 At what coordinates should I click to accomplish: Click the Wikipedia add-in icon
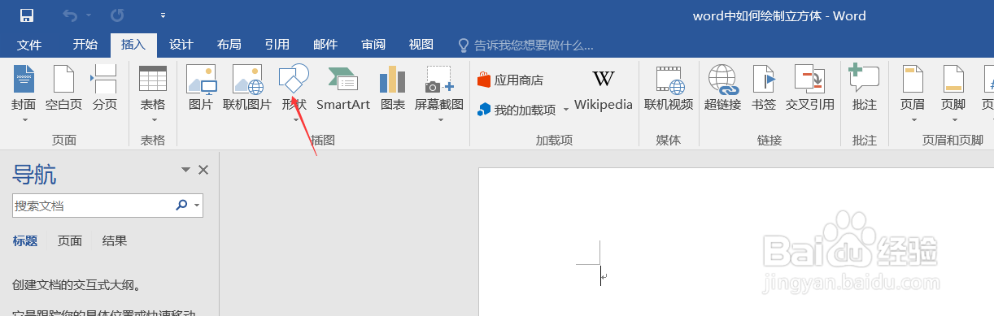pyautogui.click(x=603, y=89)
